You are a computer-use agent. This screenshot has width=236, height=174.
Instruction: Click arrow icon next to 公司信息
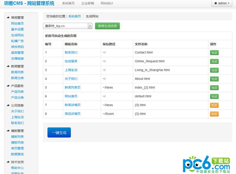pos(8,105)
